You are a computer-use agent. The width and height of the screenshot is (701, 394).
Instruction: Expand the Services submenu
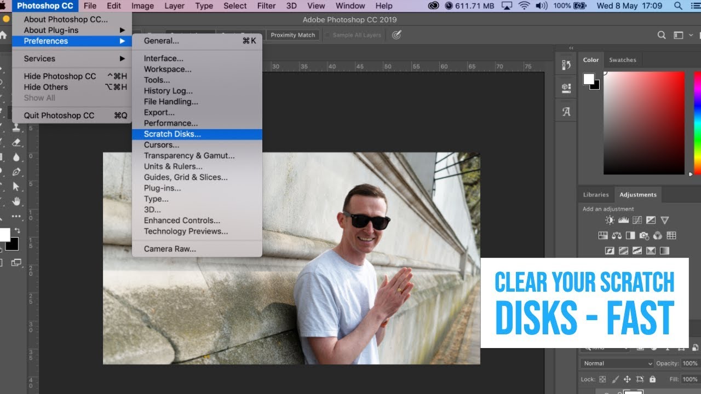(x=122, y=59)
